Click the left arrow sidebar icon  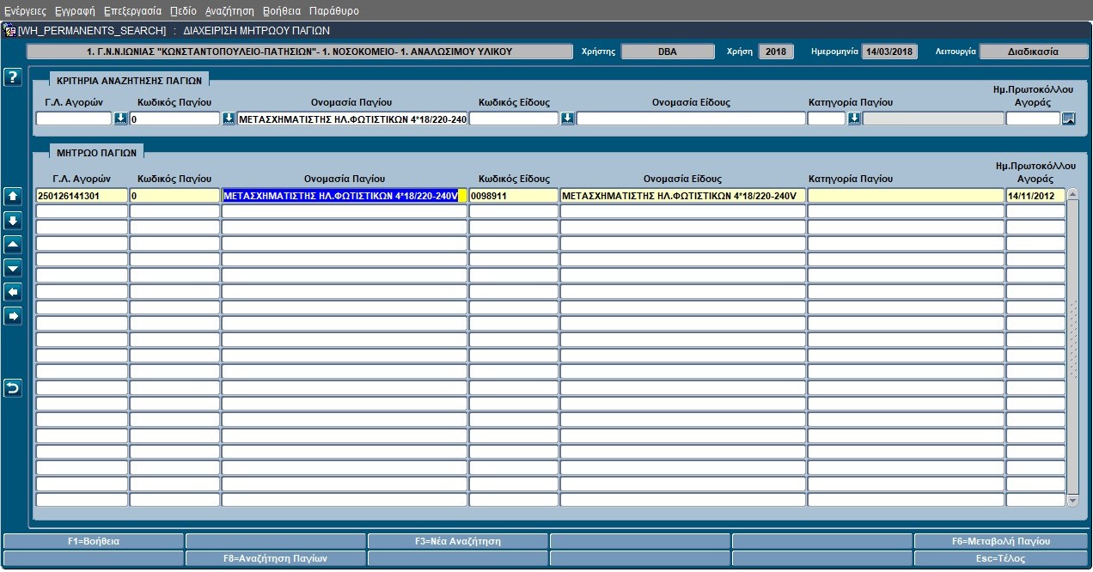pos(12,292)
